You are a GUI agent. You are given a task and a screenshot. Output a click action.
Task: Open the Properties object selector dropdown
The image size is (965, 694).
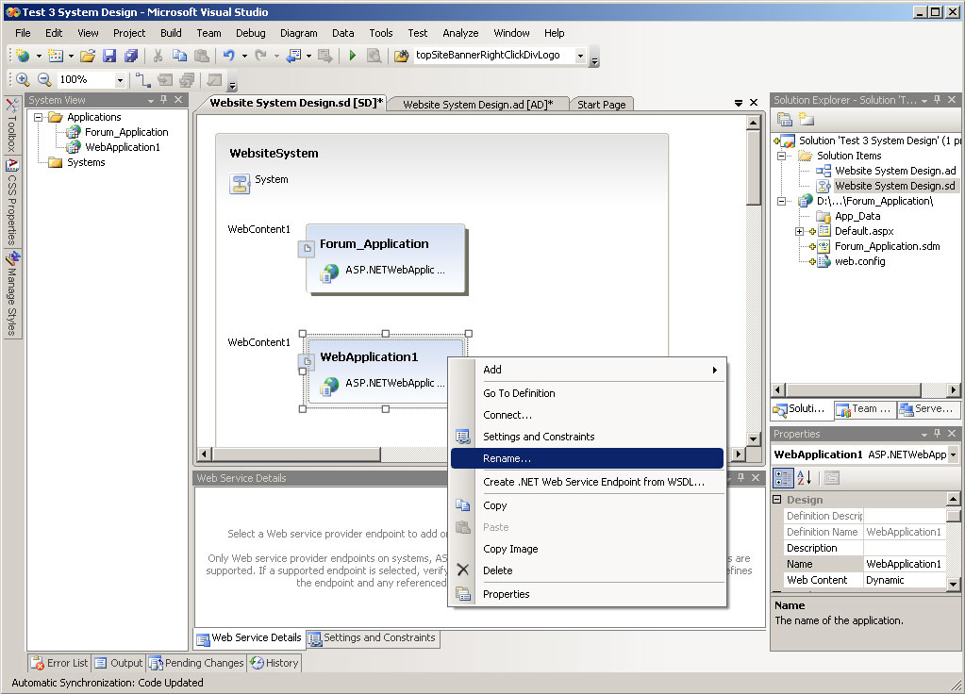pyautogui.click(x=953, y=454)
